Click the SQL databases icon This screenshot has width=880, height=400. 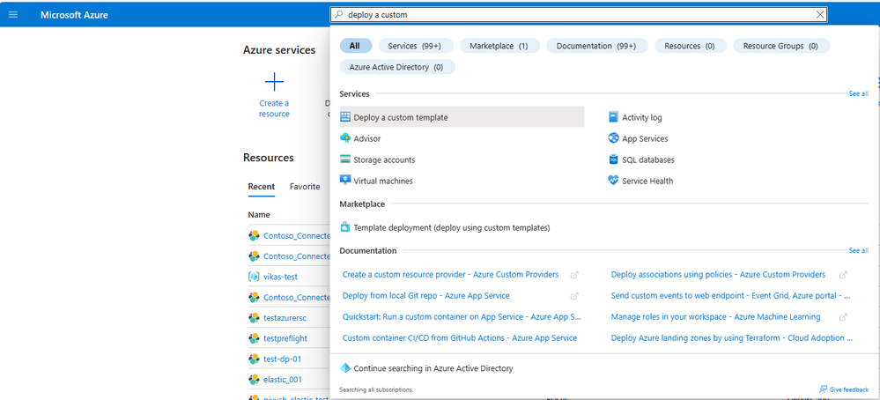click(613, 159)
